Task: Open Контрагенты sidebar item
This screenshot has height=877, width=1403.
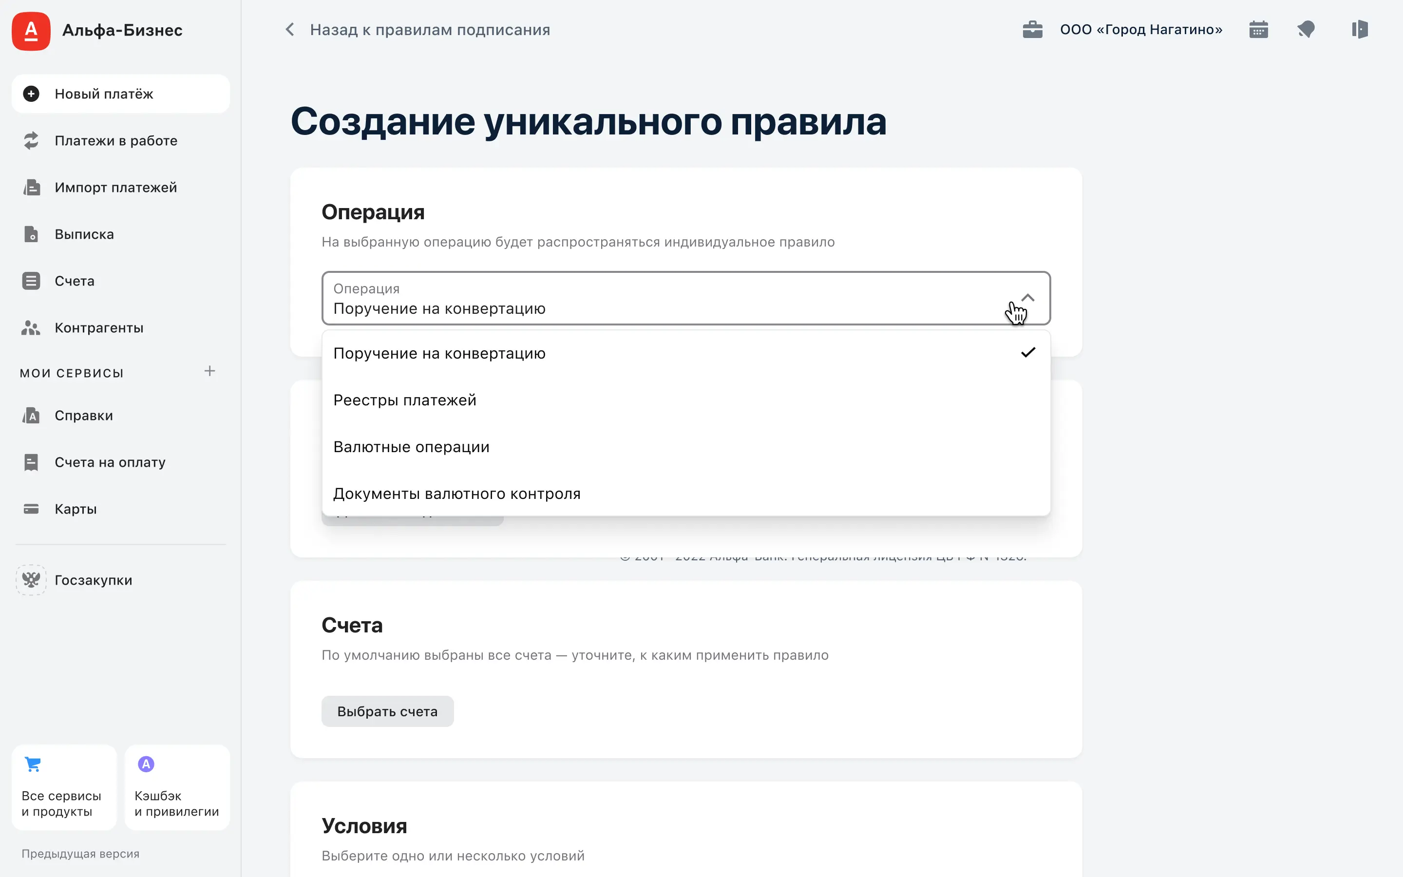Action: (98, 328)
